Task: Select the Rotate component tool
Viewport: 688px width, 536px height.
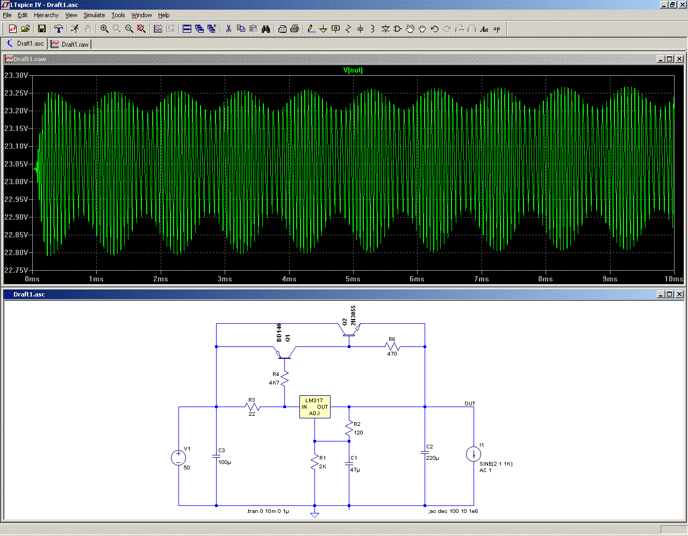Action: pos(460,29)
